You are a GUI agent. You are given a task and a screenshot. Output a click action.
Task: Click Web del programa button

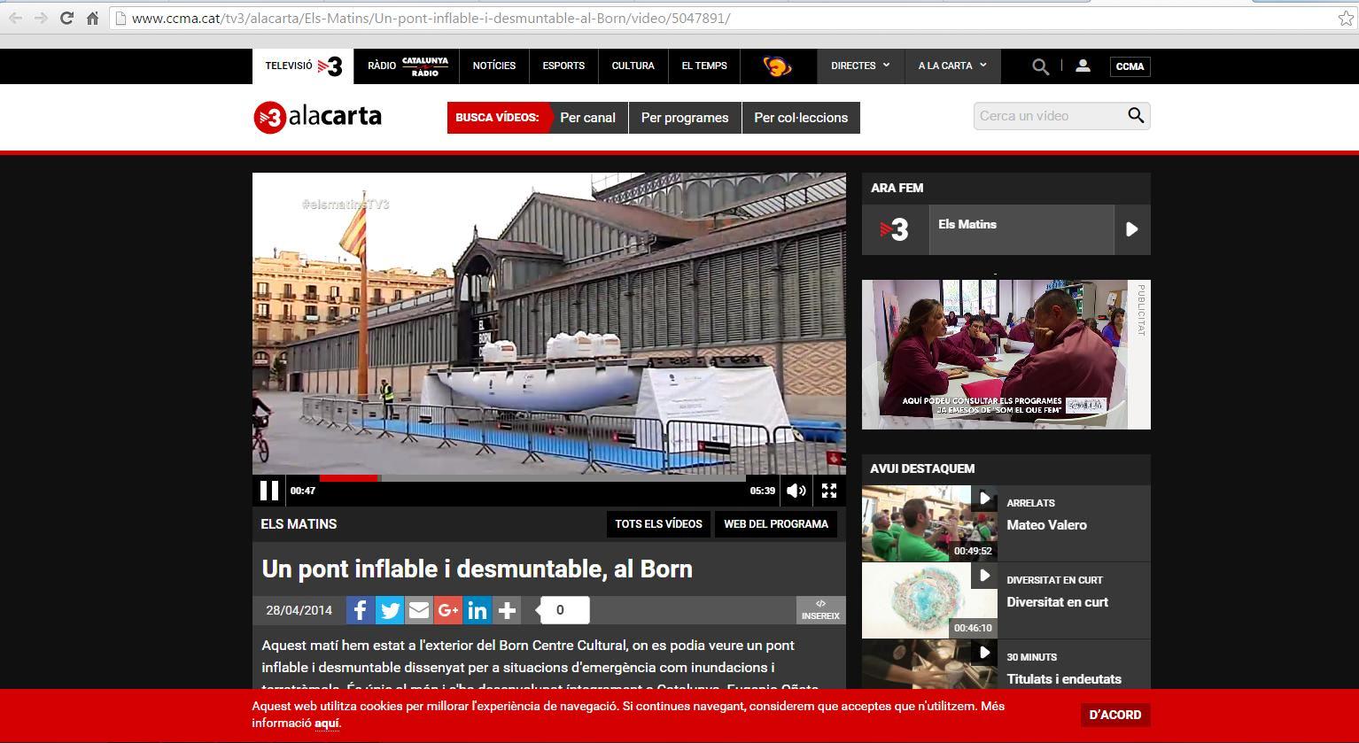point(776,524)
